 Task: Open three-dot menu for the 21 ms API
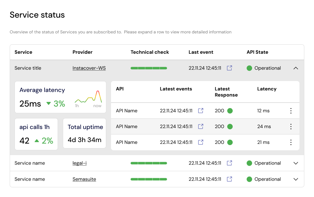point(291,142)
